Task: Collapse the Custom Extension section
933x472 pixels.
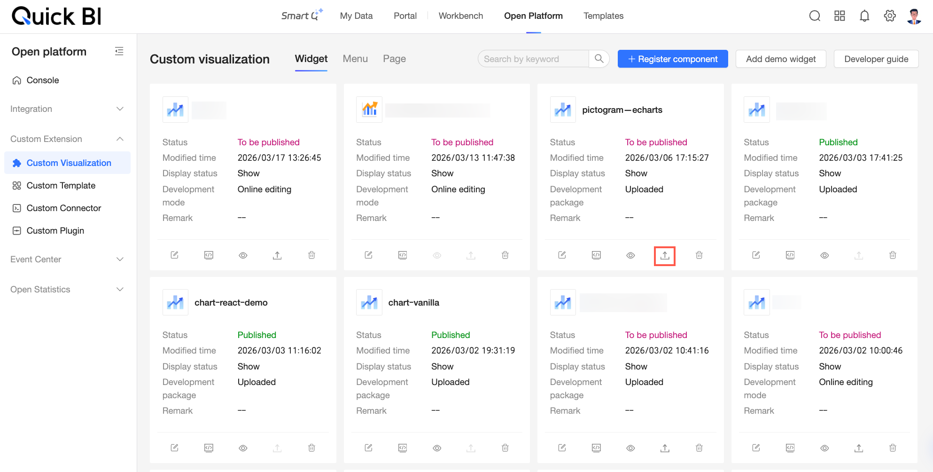Action: pos(68,139)
